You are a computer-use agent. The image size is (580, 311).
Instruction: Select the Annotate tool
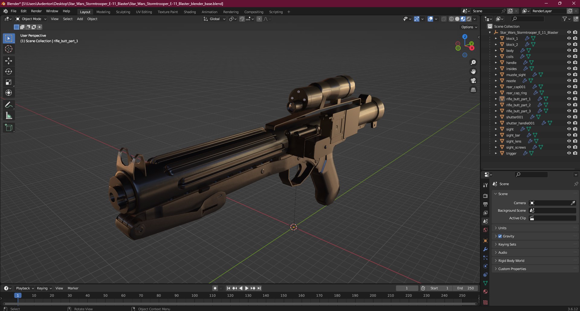click(x=9, y=105)
